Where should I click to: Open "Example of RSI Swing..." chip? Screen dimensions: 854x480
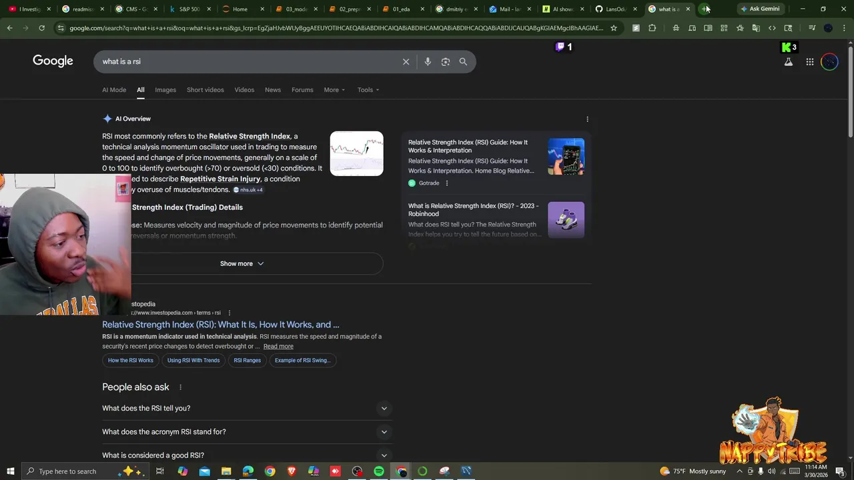pyautogui.click(x=302, y=361)
